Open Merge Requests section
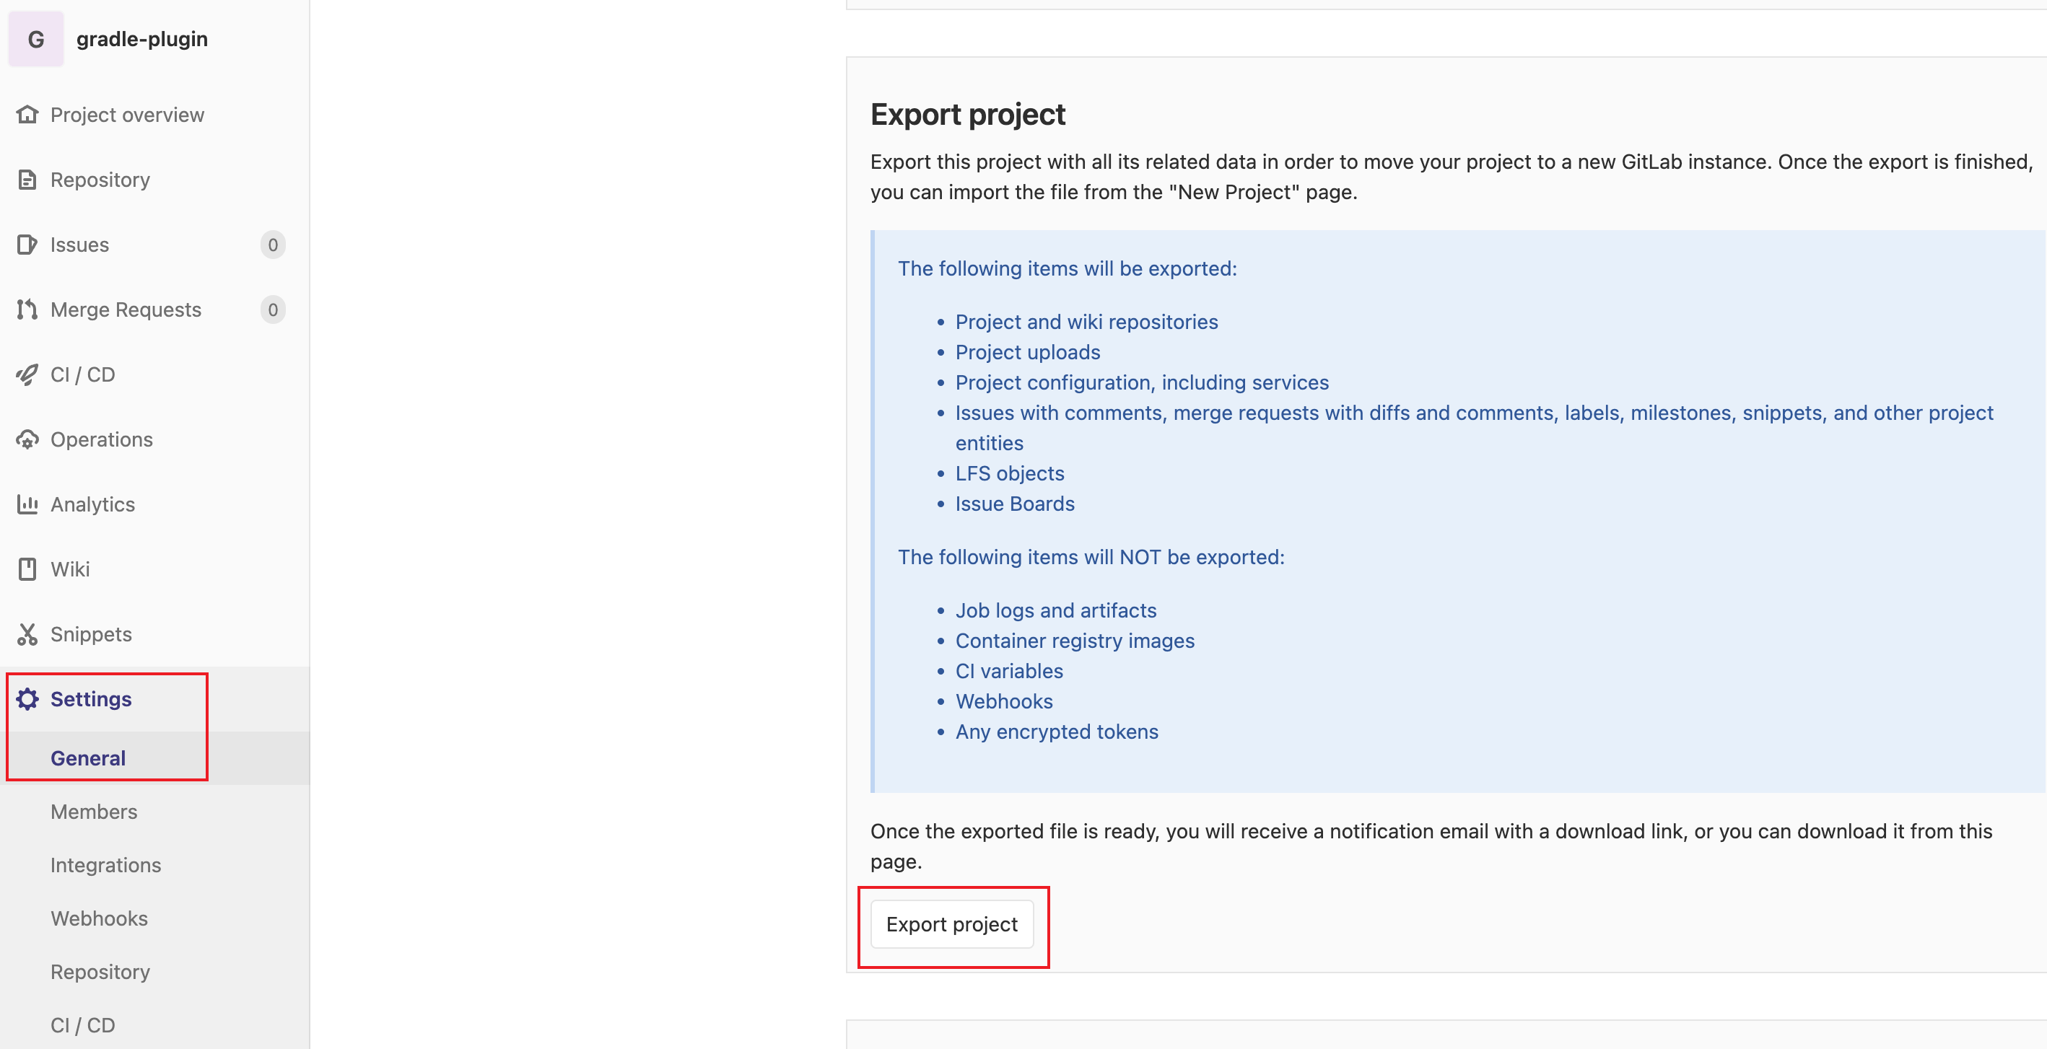2047x1049 pixels. point(126,310)
